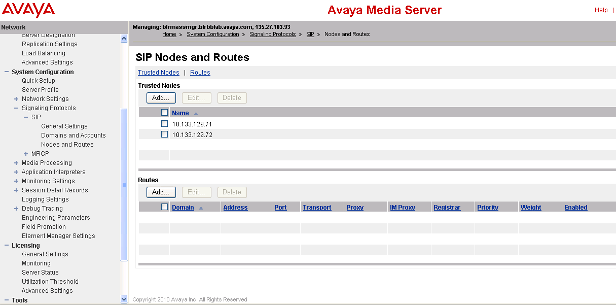
Task: Click Delete button under Routes
Action: coord(232,192)
